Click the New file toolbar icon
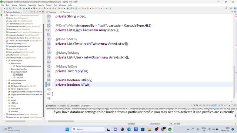 coord(2,8)
